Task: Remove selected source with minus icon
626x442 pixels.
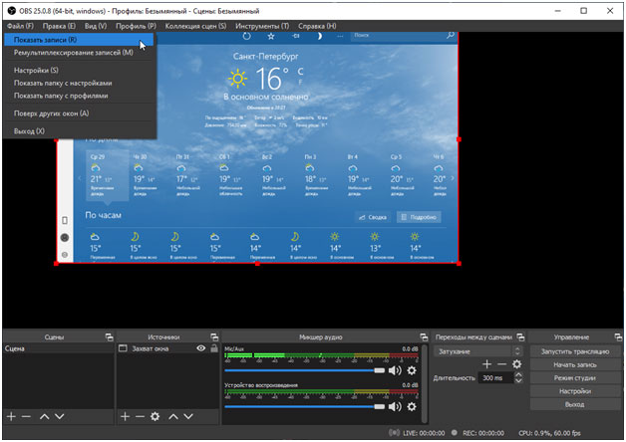Action: [x=140, y=416]
